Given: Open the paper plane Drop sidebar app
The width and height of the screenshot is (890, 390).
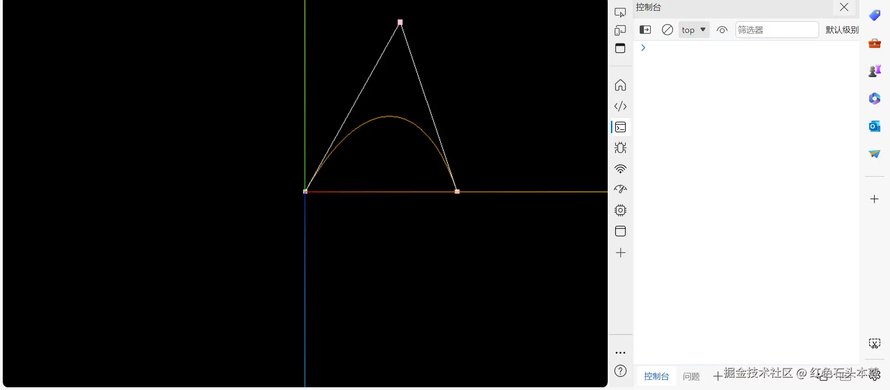Looking at the screenshot, I should [x=875, y=154].
